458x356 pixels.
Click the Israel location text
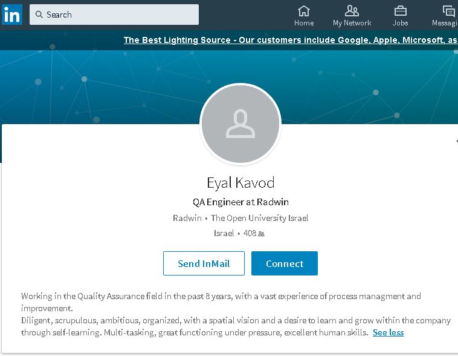224,233
